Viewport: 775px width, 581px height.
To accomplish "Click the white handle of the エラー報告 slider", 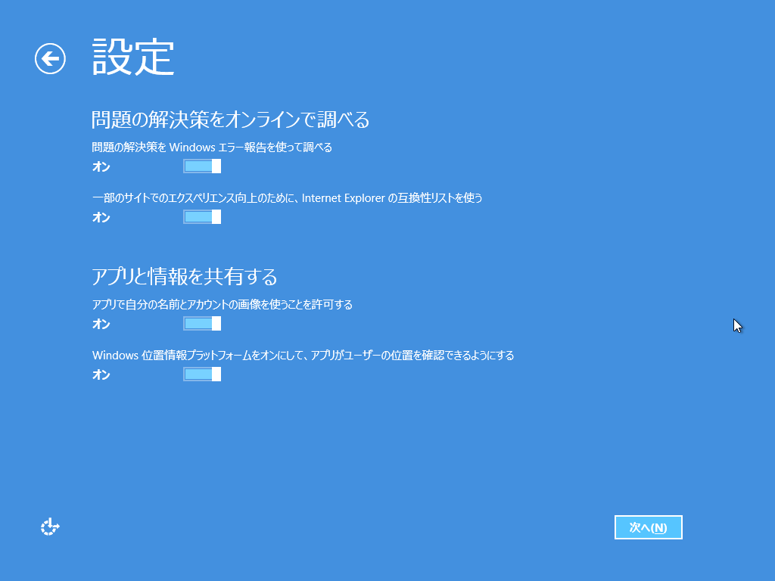I will (216, 166).
